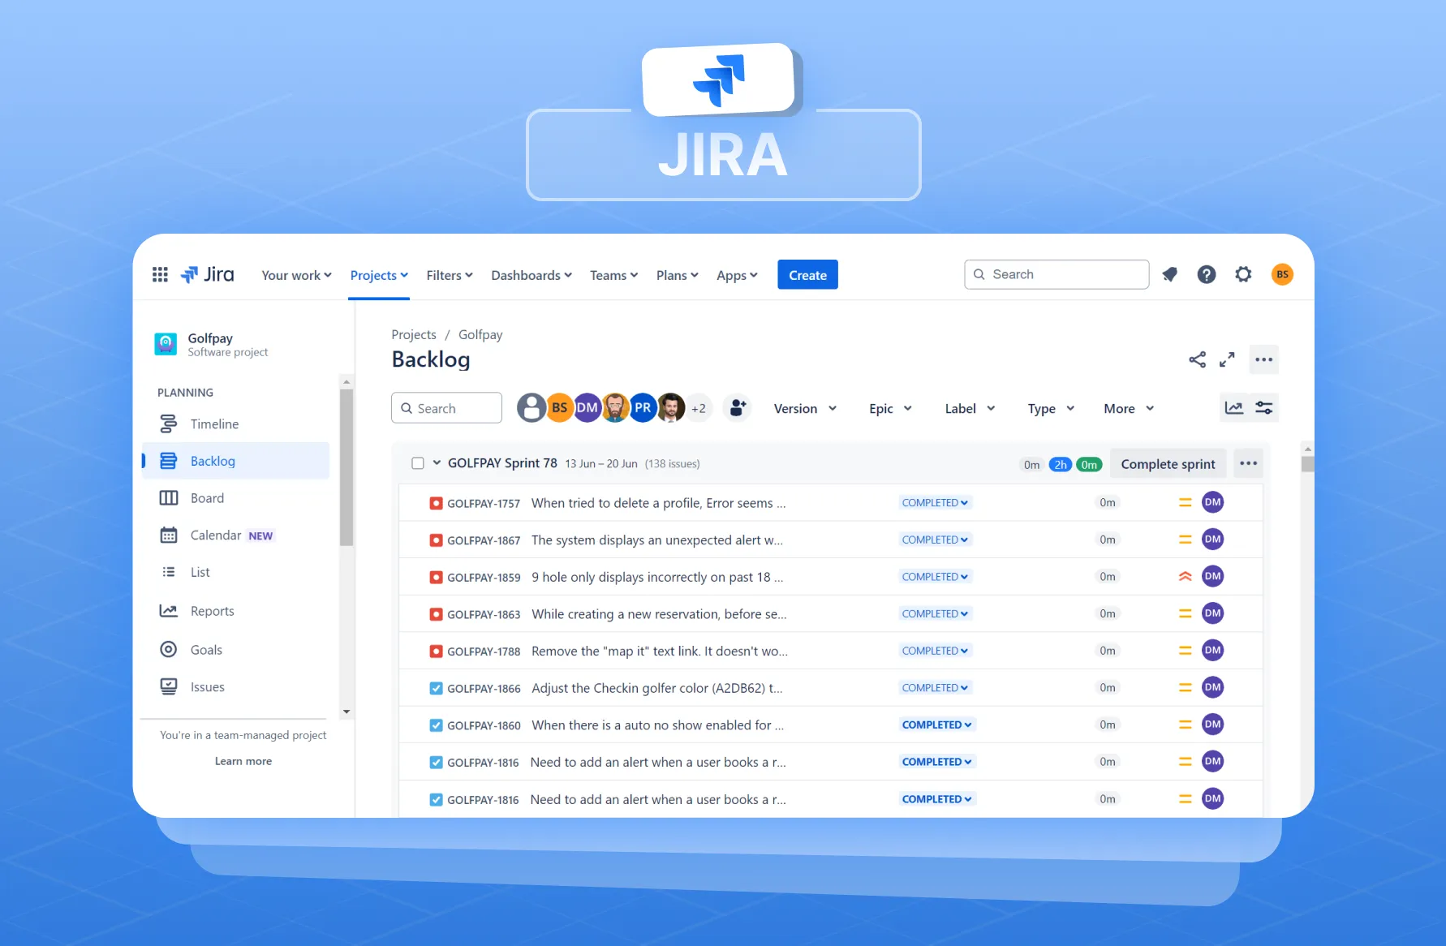Switch to the Teams menu
The width and height of the screenshot is (1446, 946).
(x=613, y=275)
